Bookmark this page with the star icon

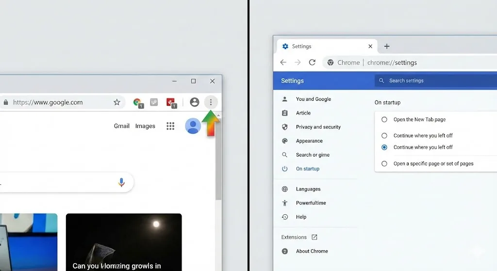tap(117, 102)
